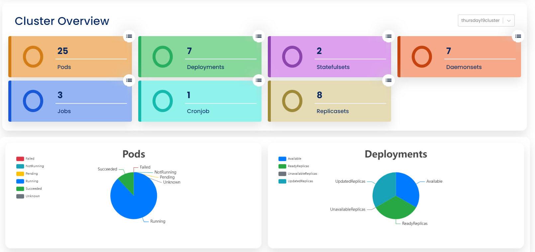The height and width of the screenshot is (252, 535).
Task: Open the list icon on Jobs card
Action: [129, 80]
